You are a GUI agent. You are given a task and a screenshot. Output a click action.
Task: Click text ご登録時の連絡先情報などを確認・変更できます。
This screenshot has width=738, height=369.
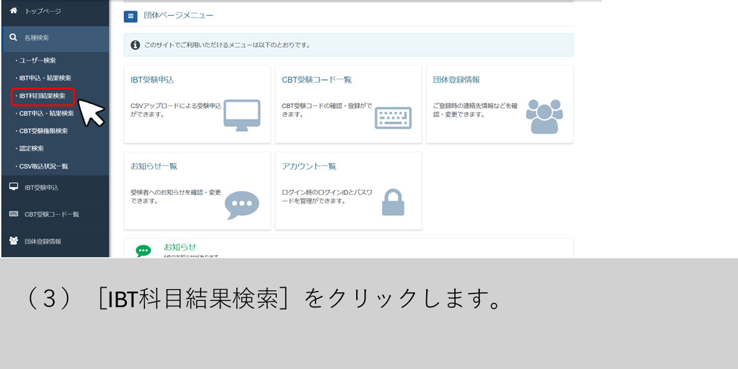476,110
